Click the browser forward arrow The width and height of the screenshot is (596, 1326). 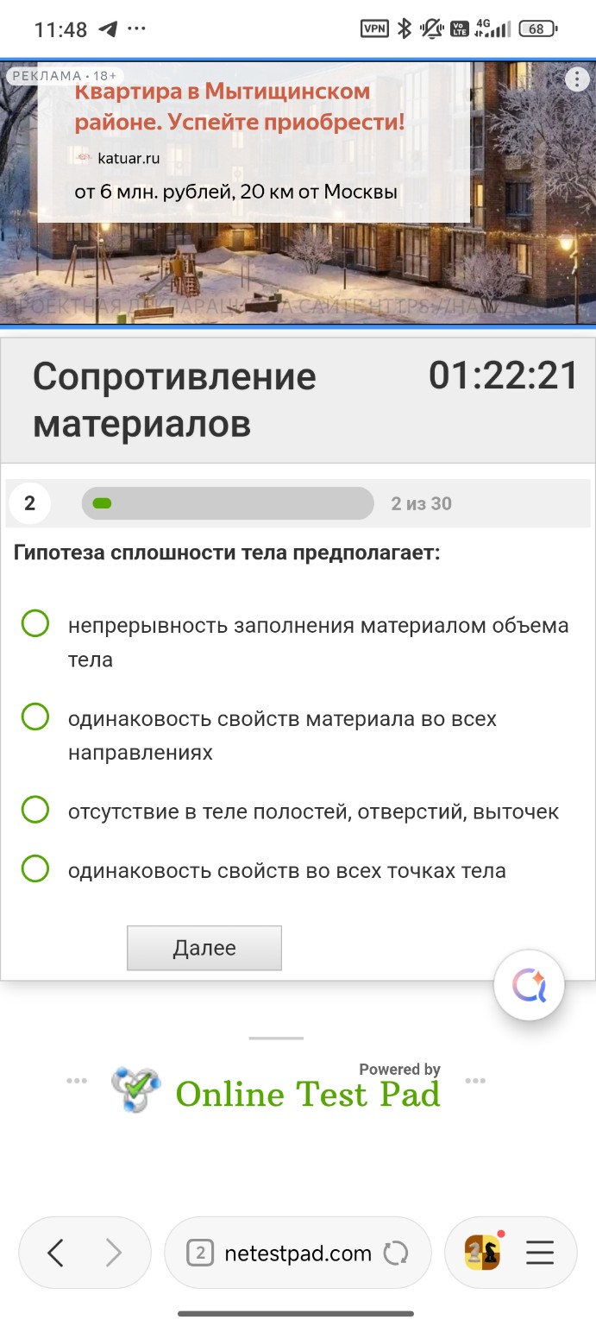112,1252
